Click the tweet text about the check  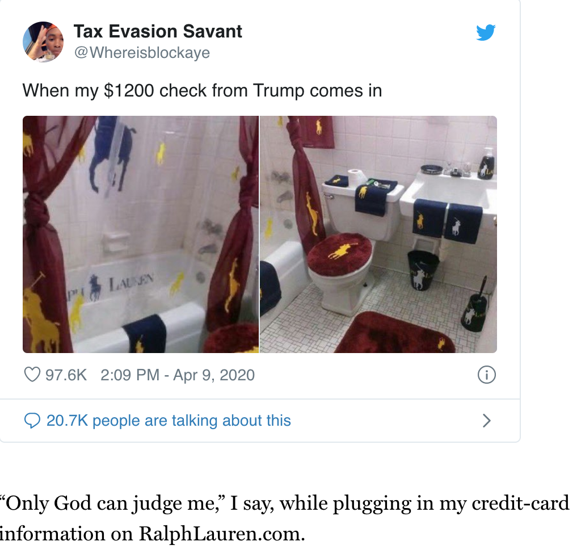[x=202, y=90]
